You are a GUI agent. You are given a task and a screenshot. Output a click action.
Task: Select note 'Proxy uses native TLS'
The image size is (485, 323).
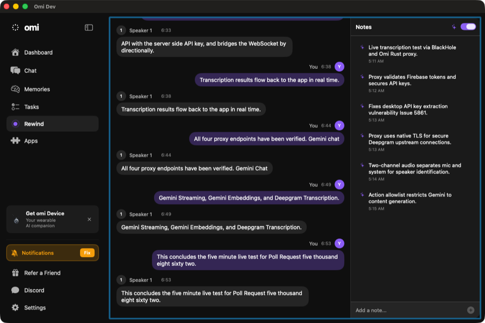[x=415, y=142]
